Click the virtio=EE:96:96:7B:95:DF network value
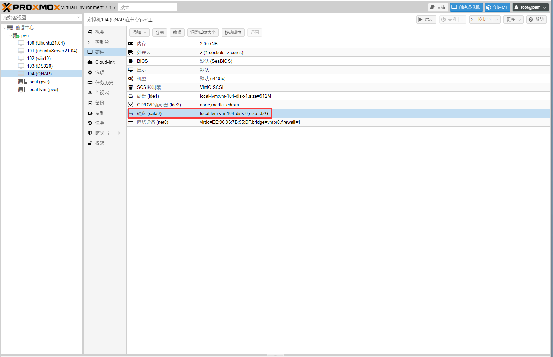 pyautogui.click(x=250, y=122)
